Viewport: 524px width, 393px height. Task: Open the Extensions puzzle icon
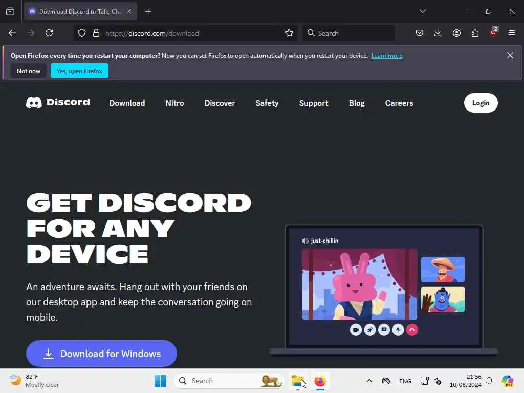click(475, 33)
